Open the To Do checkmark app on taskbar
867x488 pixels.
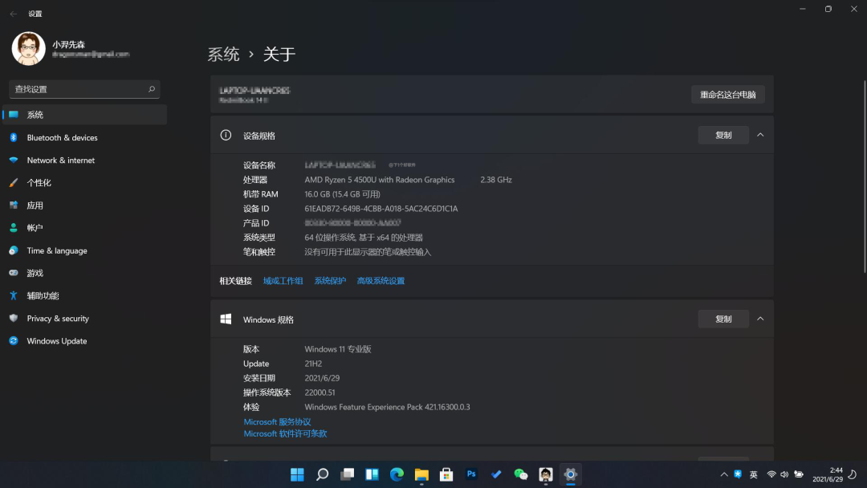tap(496, 474)
